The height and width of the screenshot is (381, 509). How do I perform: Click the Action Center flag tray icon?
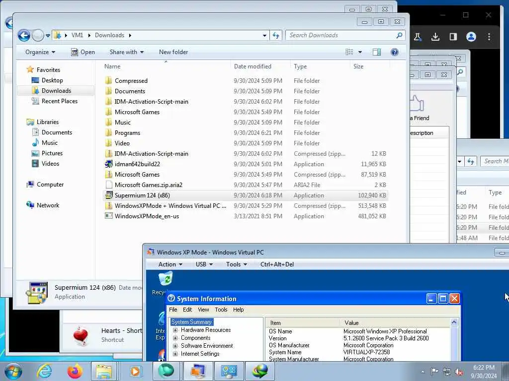point(434,371)
